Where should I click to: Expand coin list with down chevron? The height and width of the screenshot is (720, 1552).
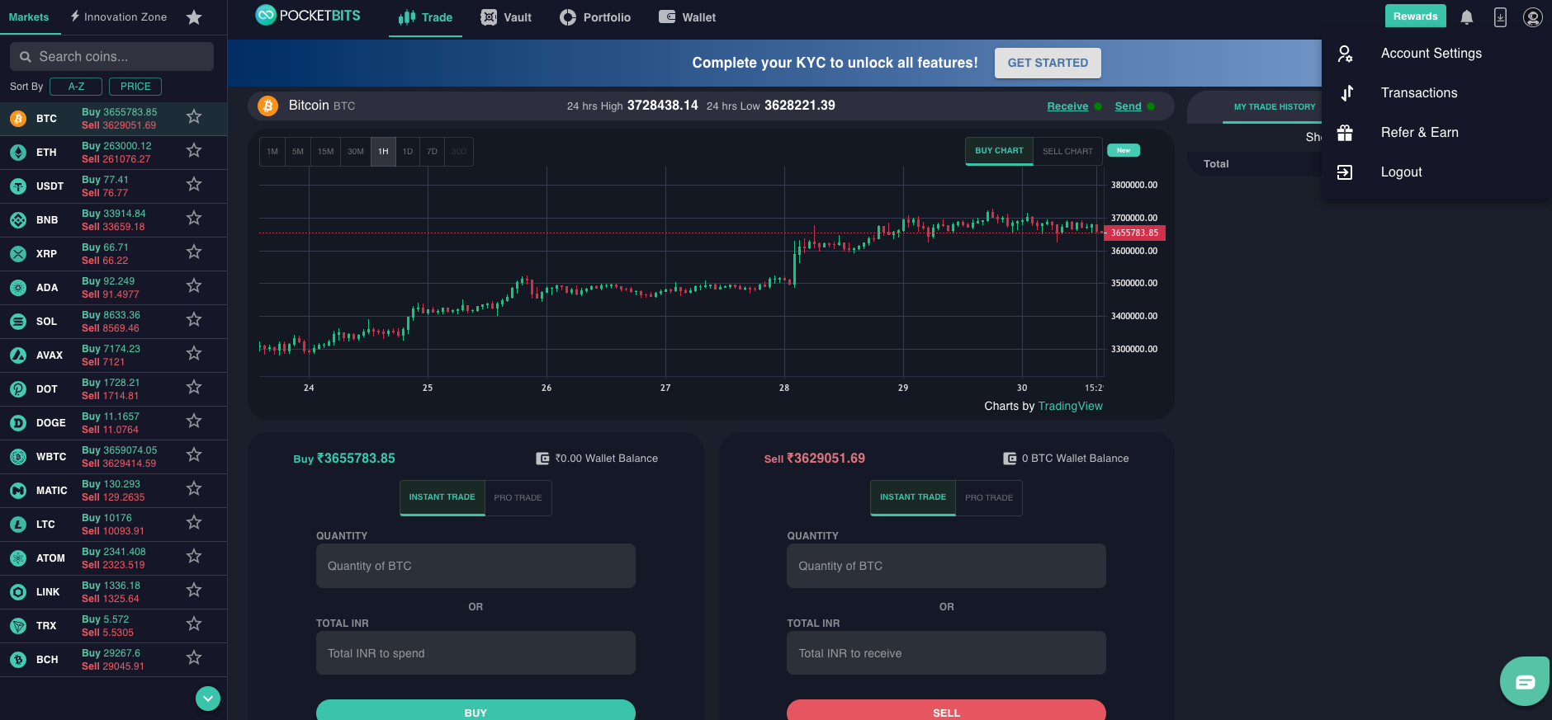(208, 699)
